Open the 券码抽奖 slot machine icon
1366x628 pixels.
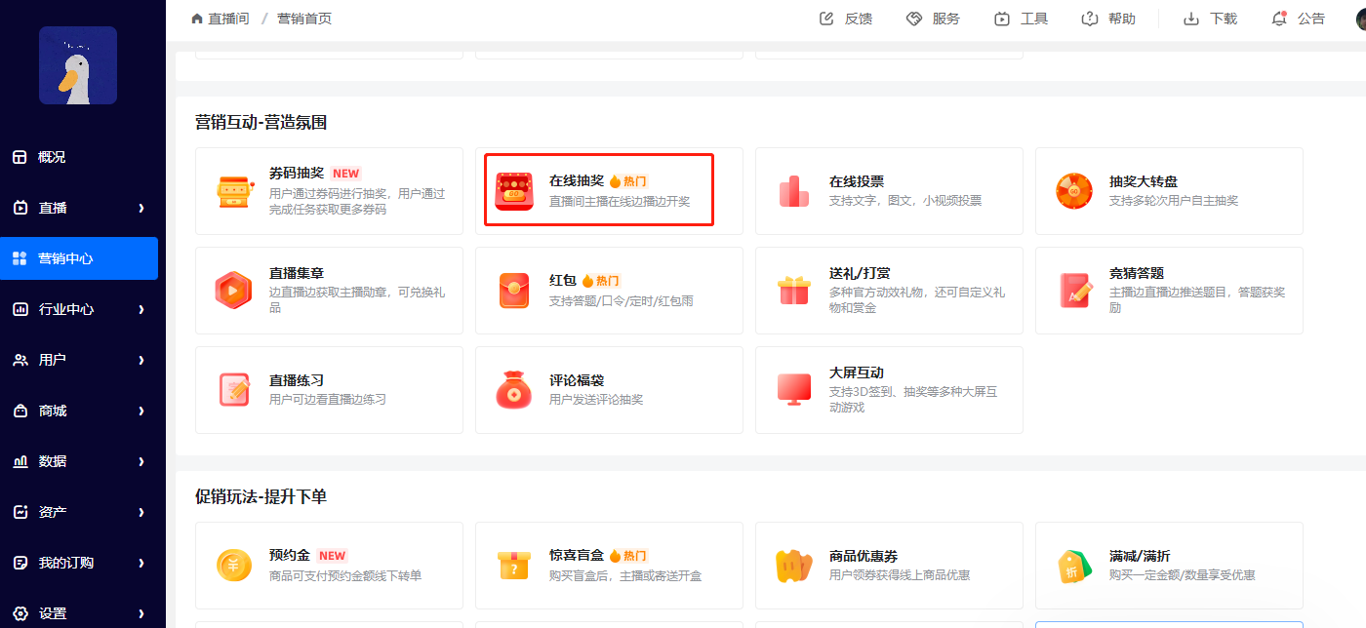[x=234, y=191]
